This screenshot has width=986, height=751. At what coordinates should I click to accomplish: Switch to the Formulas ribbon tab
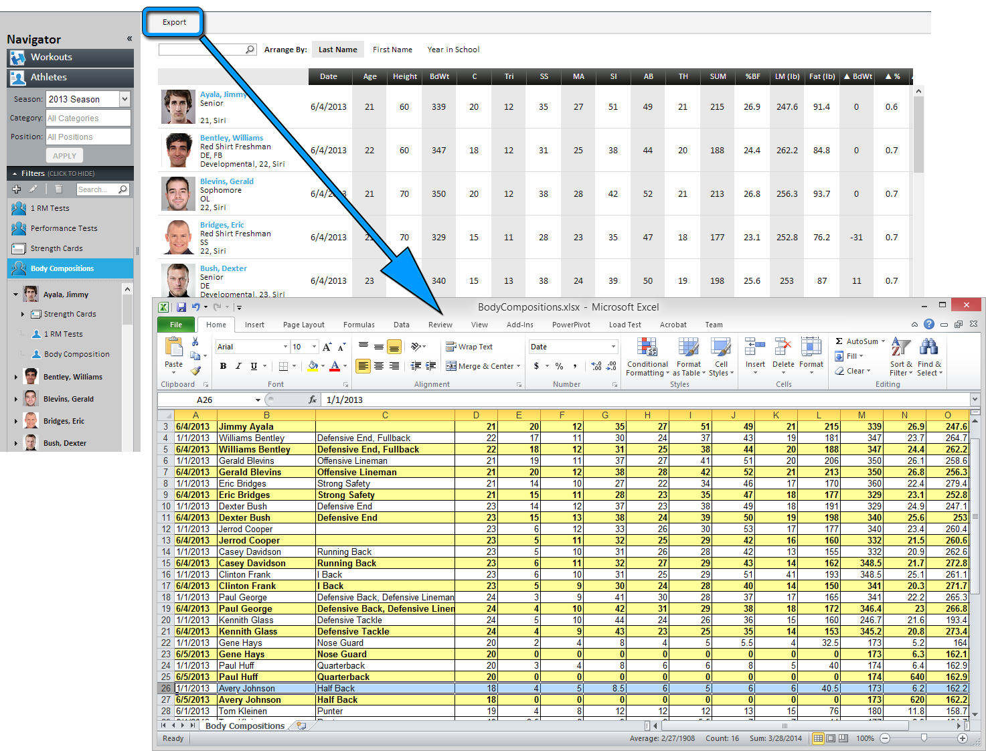359,325
